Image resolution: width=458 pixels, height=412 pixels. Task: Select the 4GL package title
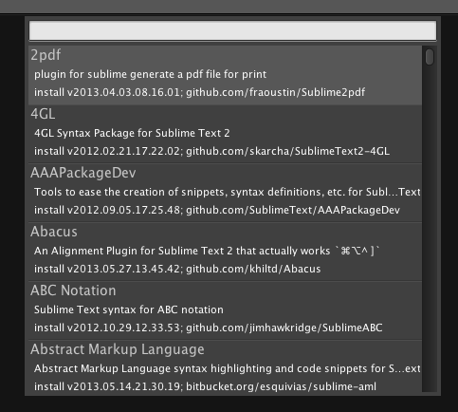pyautogui.click(x=43, y=114)
